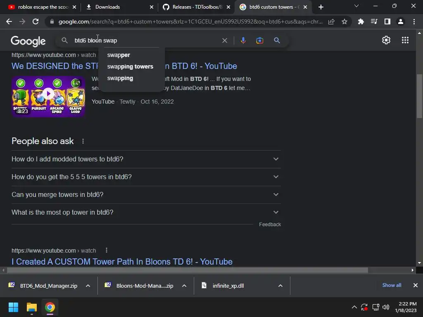
Task: Open the Google apps grid
Action: [x=405, y=40]
